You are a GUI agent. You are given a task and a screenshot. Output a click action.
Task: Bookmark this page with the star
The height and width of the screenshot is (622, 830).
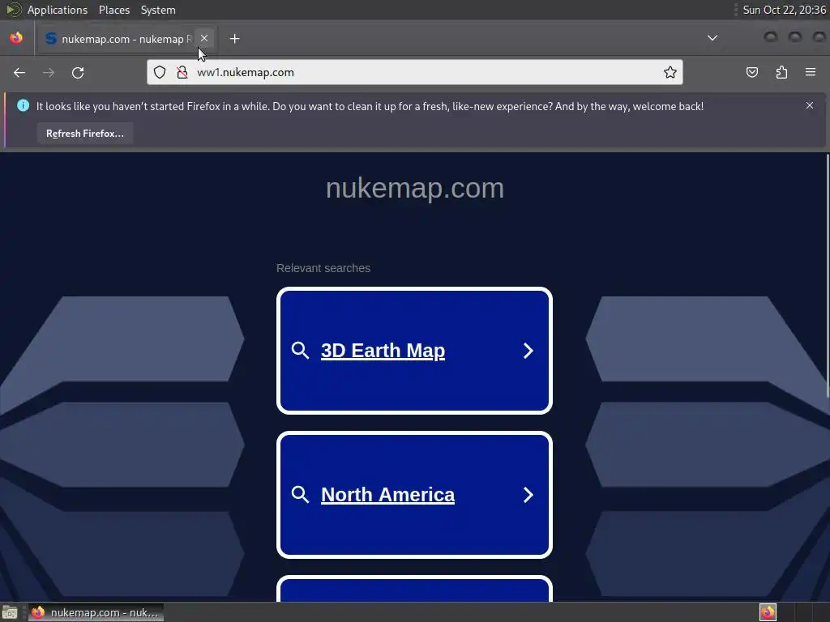pyautogui.click(x=670, y=72)
